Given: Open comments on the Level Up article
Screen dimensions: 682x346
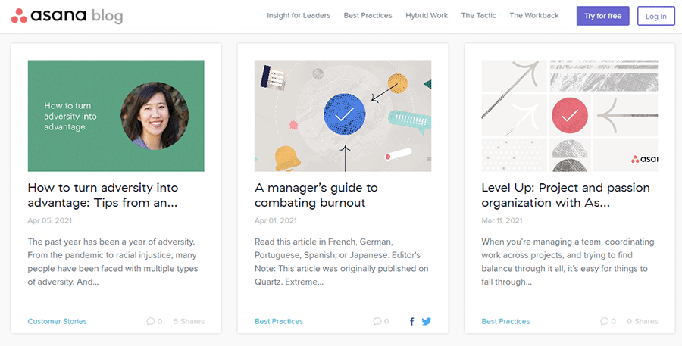Looking at the screenshot, I should [608, 321].
